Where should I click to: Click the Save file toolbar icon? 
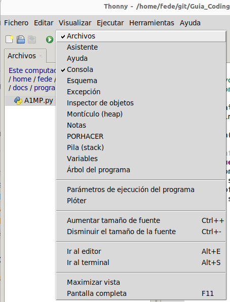32,40
